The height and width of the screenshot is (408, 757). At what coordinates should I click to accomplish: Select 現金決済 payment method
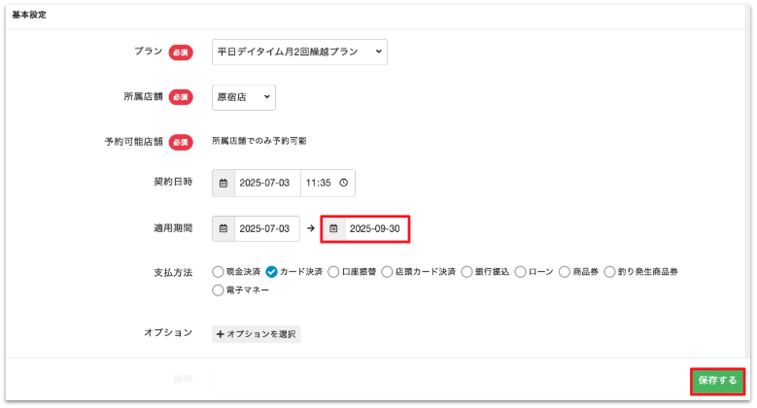[218, 272]
